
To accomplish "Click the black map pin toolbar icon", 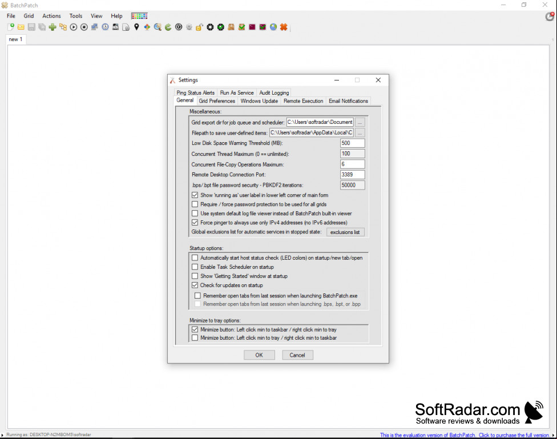I will click(x=136, y=27).
